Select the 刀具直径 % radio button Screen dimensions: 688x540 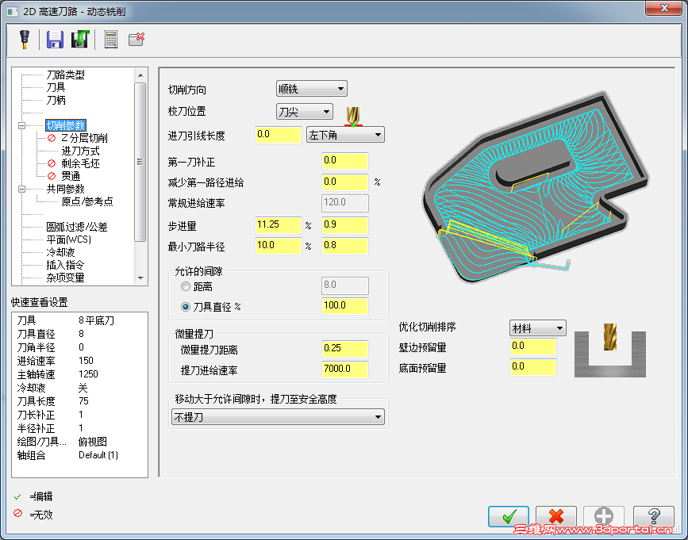point(185,307)
